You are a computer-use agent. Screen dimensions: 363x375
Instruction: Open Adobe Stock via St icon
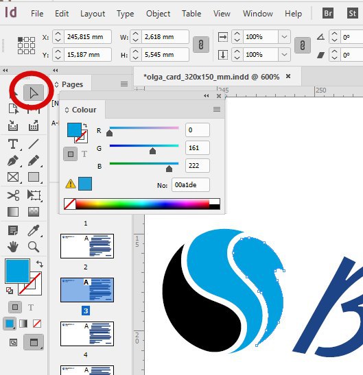pos(353,14)
